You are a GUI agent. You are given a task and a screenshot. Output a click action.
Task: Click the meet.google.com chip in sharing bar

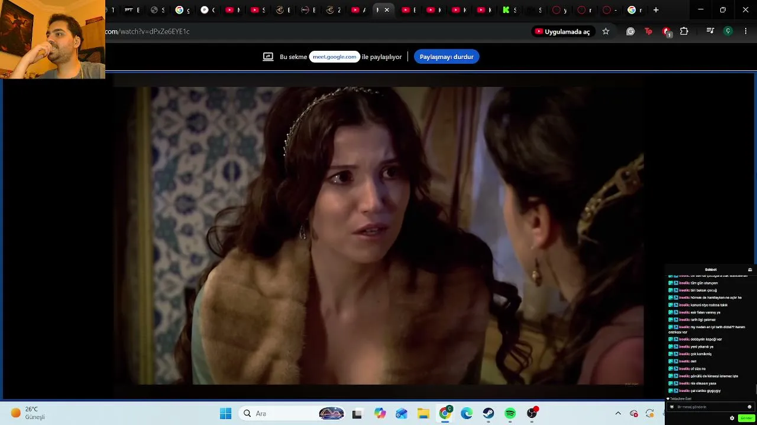tap(335, 57)
